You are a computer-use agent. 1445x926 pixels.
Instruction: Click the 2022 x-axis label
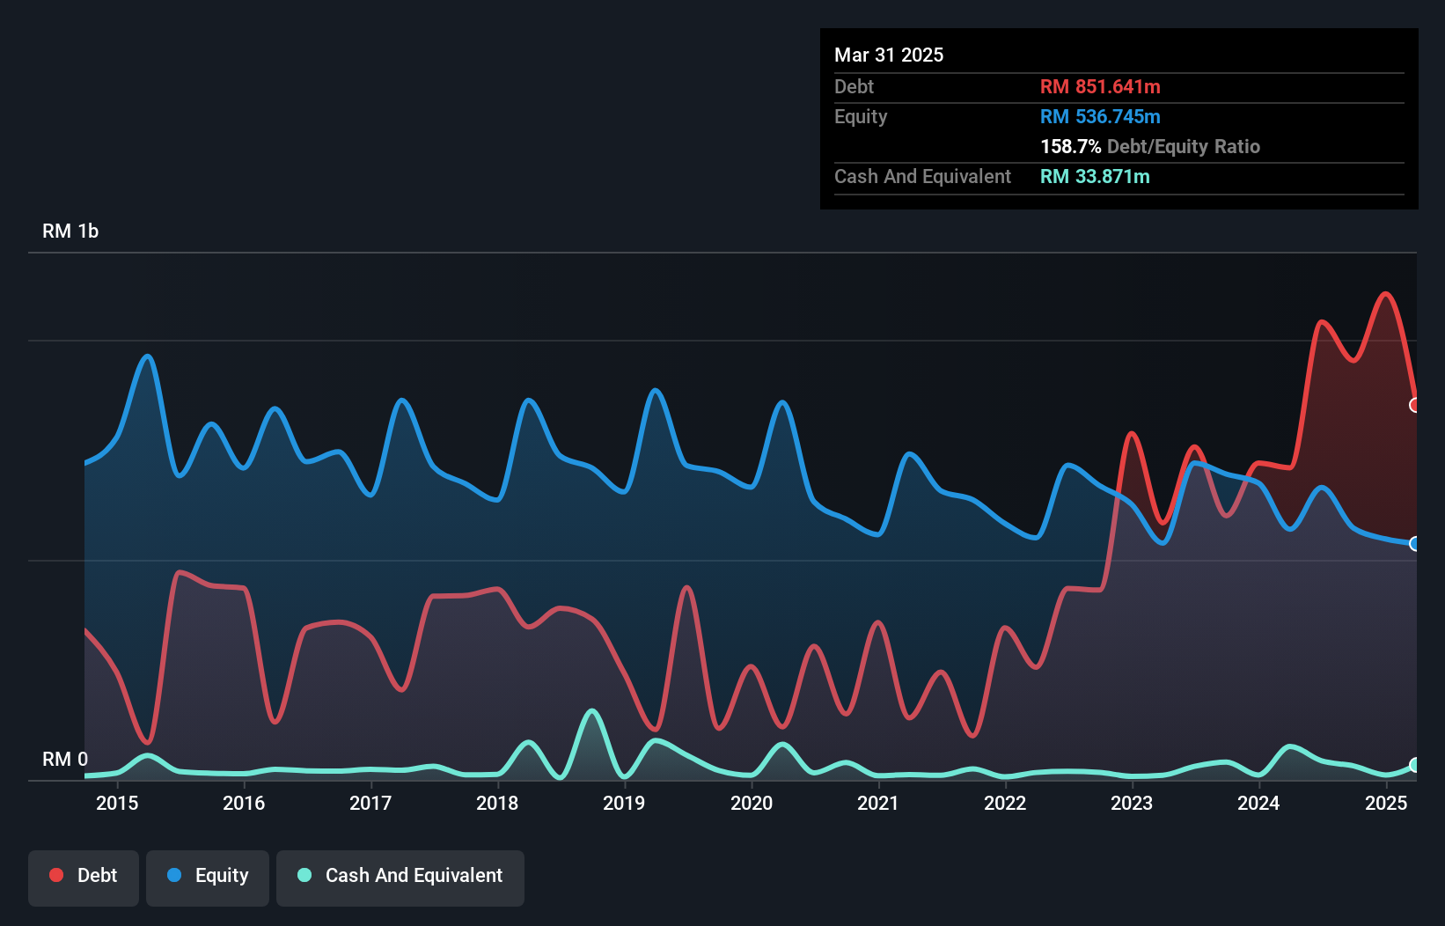pyautogui.click(x=1005, y=803)
